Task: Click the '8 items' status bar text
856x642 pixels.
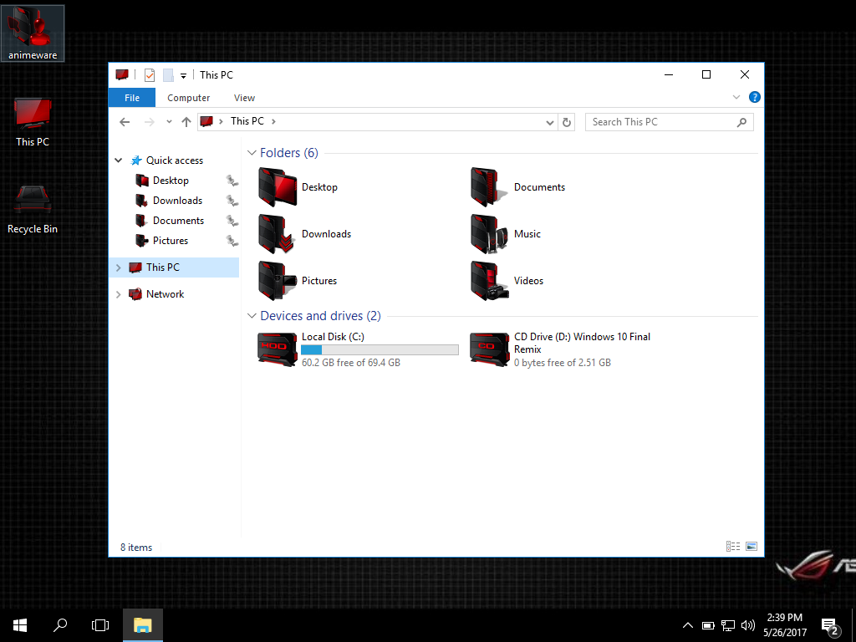Action: (136, 548)
